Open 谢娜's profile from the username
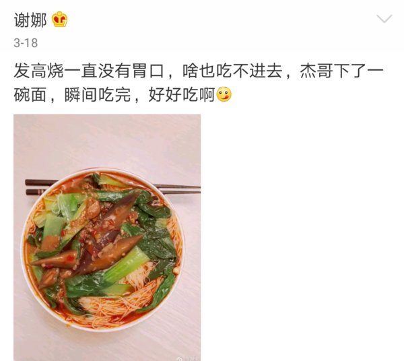The width and height of the screenshot is (404, 361). tap(30, 20)
